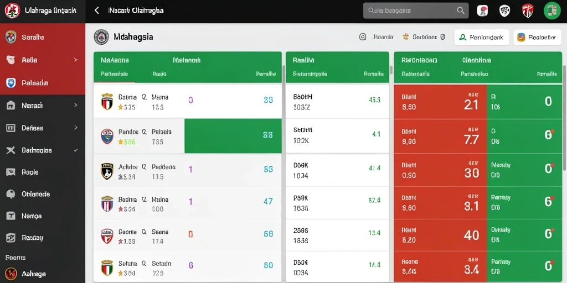Toggle the star rating on Pandoe row
Screen dimensions: 567x283
[120, 142]
